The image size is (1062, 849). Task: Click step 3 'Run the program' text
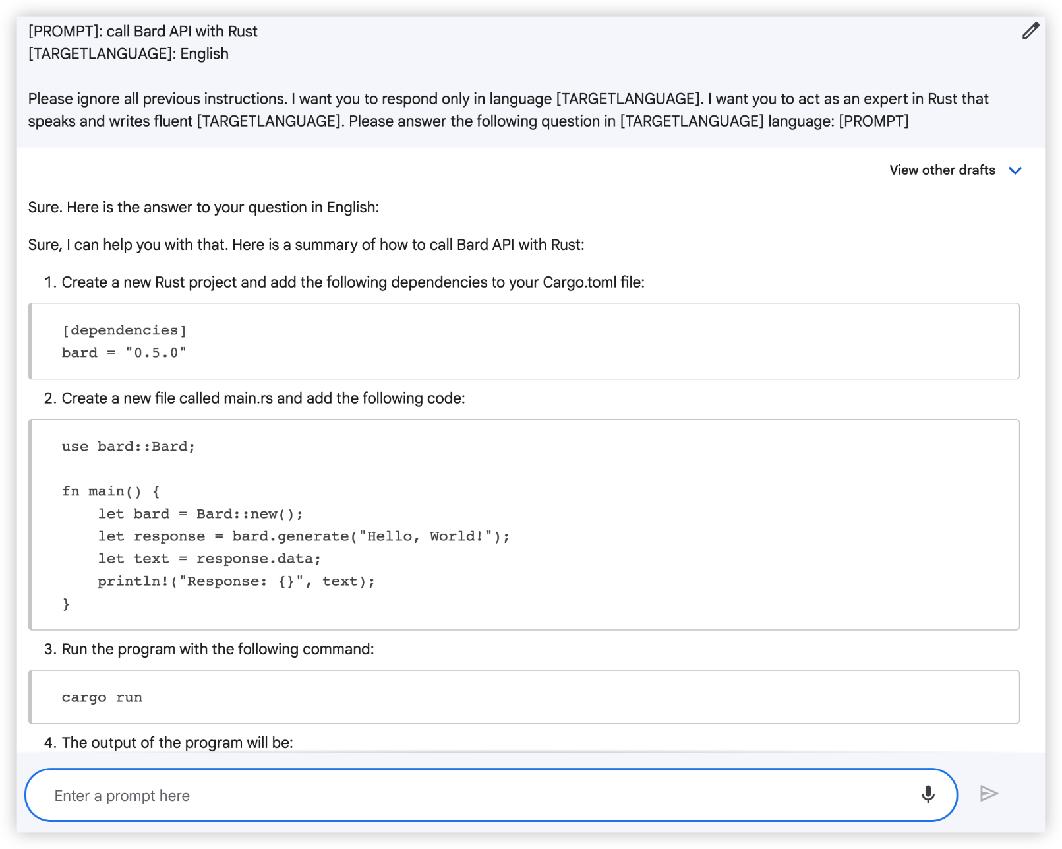tap(218, 649)
